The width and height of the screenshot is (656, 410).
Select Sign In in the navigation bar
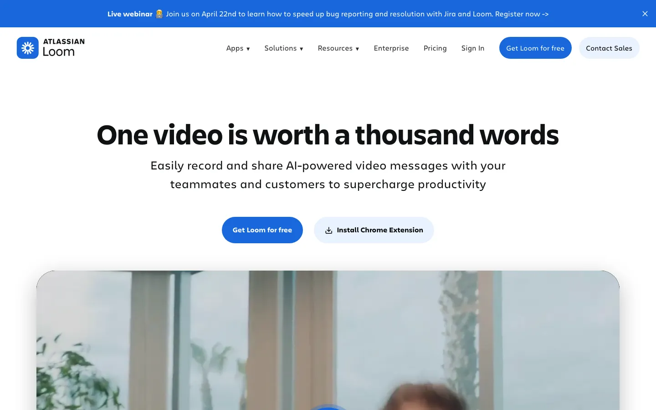[472, 48]
